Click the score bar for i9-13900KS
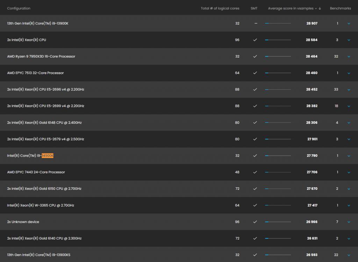Screen dimensions: 358x262 click(278, 255)
